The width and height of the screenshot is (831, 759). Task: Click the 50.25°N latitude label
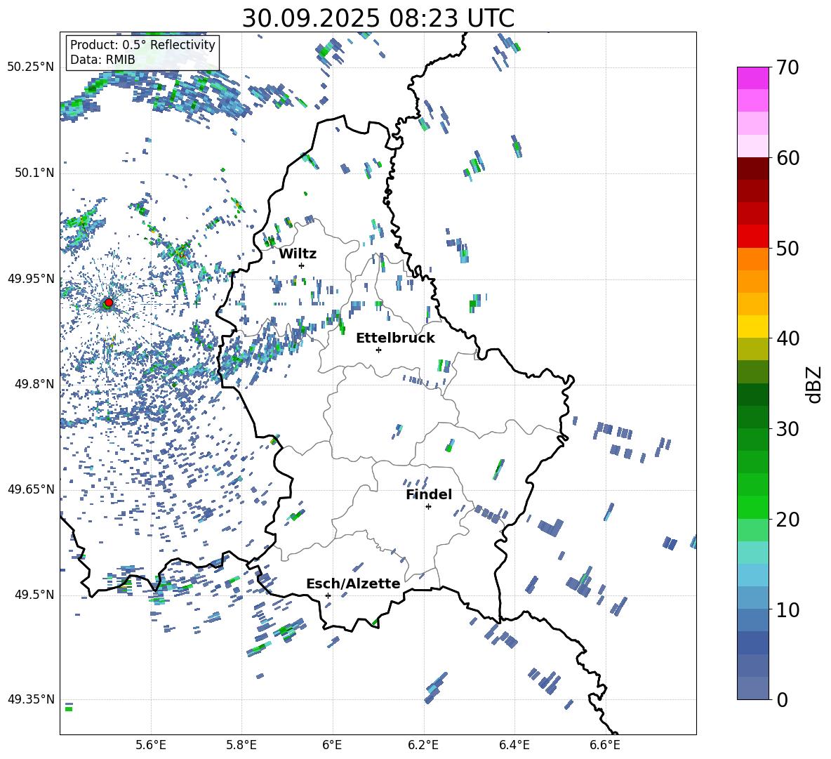click(x=31, y=67)
